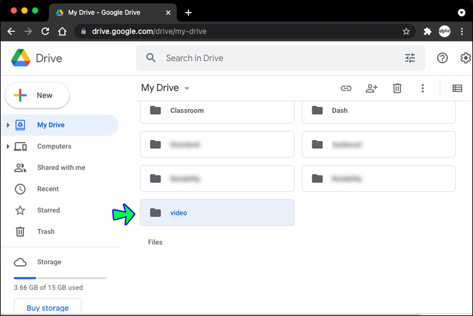Click the New button
The width and height of the screenshot is (473, 316).
[37, 95]
